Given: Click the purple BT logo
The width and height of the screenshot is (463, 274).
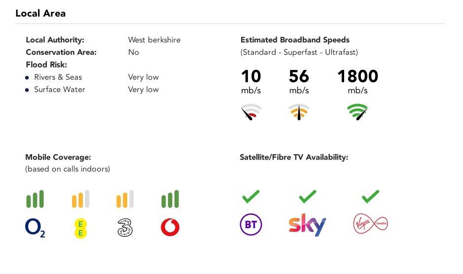Looking at the screenshot, I should pyautogui.click(x=250, y=225).
